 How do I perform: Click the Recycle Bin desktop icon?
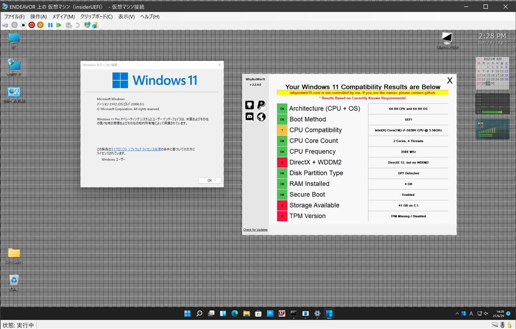tap(14, 281)
